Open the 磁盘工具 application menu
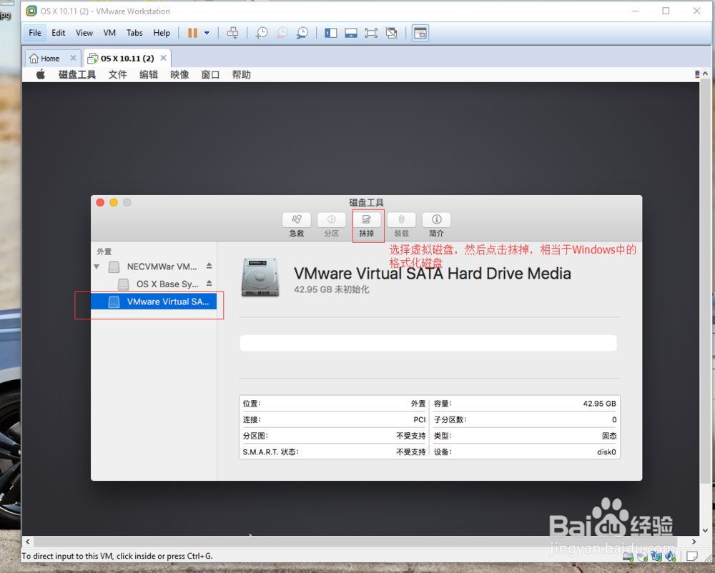This screenshot has width=715, height=573. pos(77,75)
